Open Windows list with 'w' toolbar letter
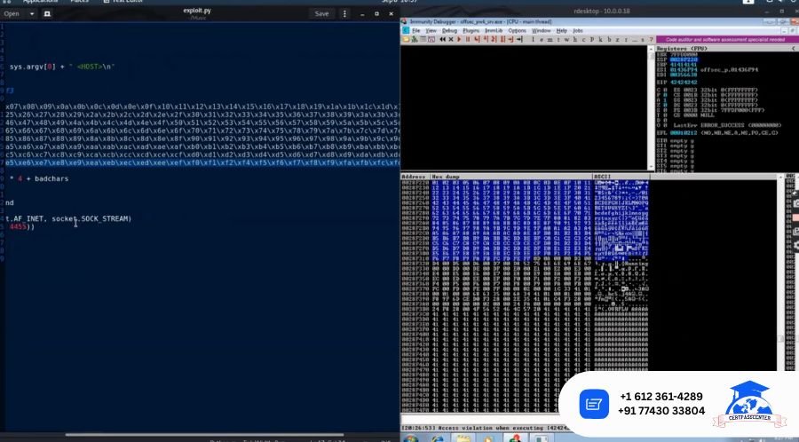Screen dimensions: 799x442 566,40
